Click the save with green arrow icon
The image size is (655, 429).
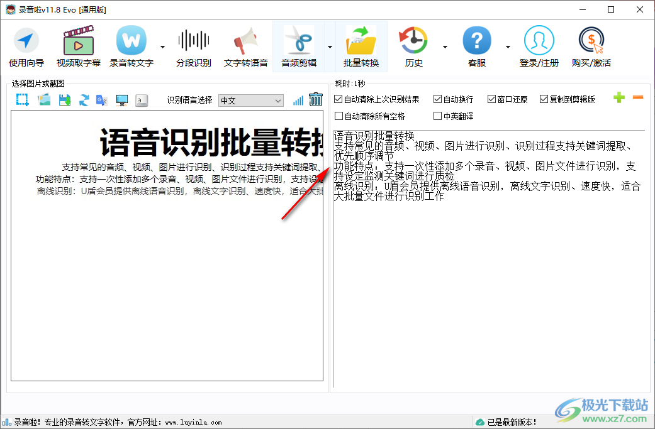(x=64, y=100)
